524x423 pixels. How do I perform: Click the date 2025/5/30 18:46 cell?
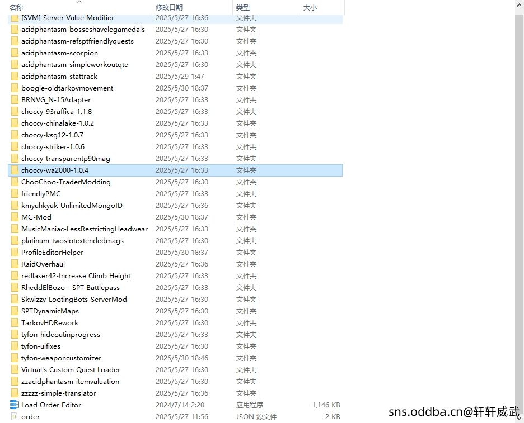[182, 358]
